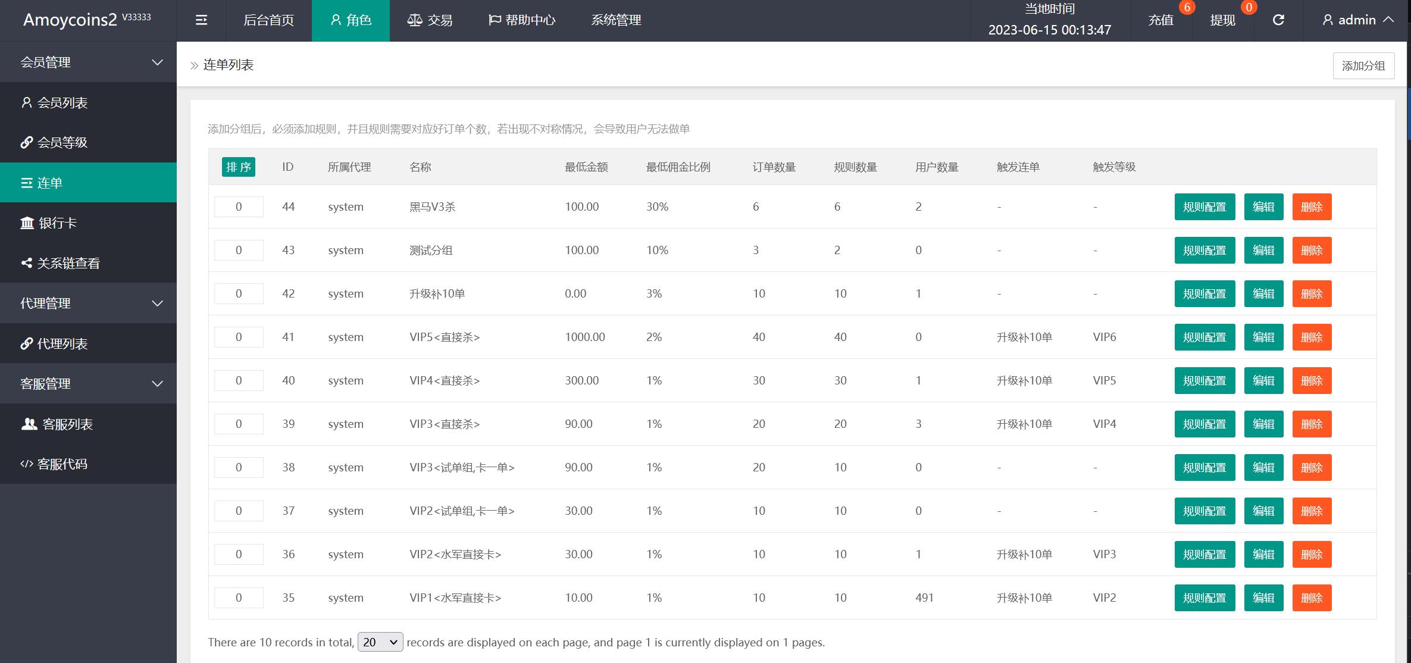Click 编辑 for VIP1<水军直接卡> row
Screen dimensions: 1411x663
(x=1263, y=598)
